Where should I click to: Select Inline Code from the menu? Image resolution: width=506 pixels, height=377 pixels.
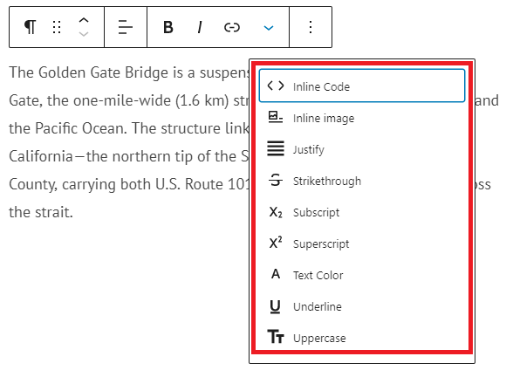pyautogui.click(x=362, y=86)
